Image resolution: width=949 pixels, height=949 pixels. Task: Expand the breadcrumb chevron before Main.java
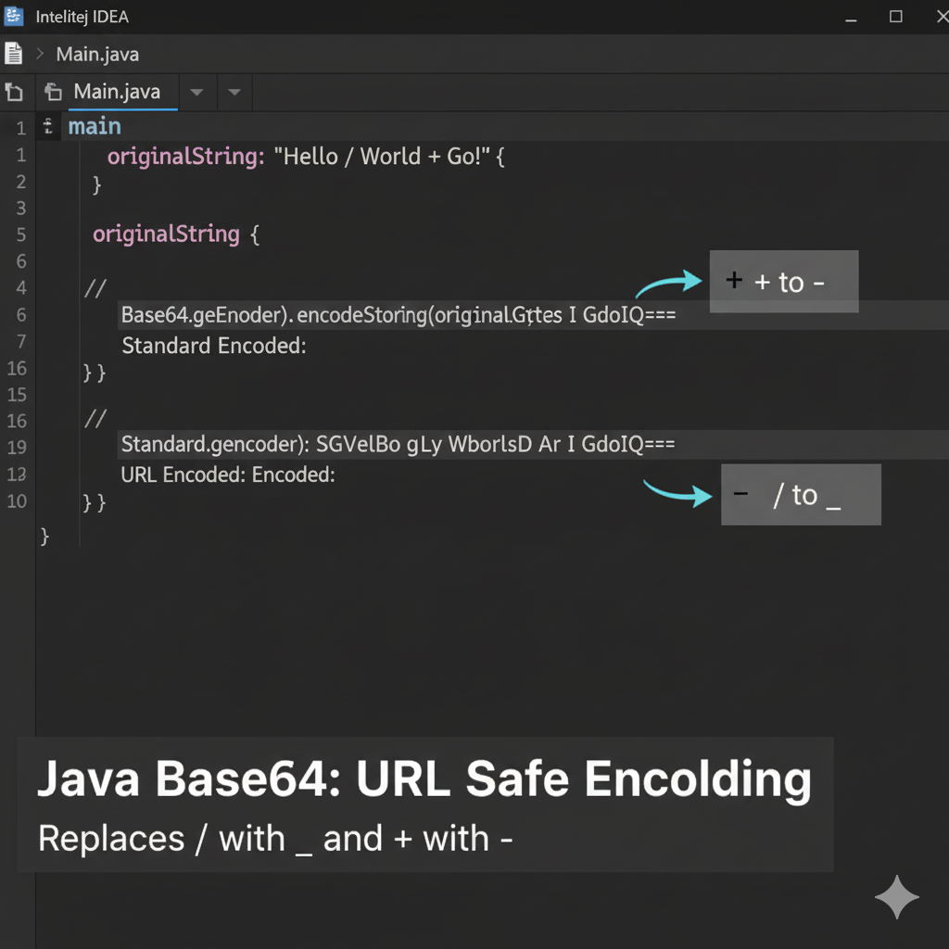click(40, 53)
